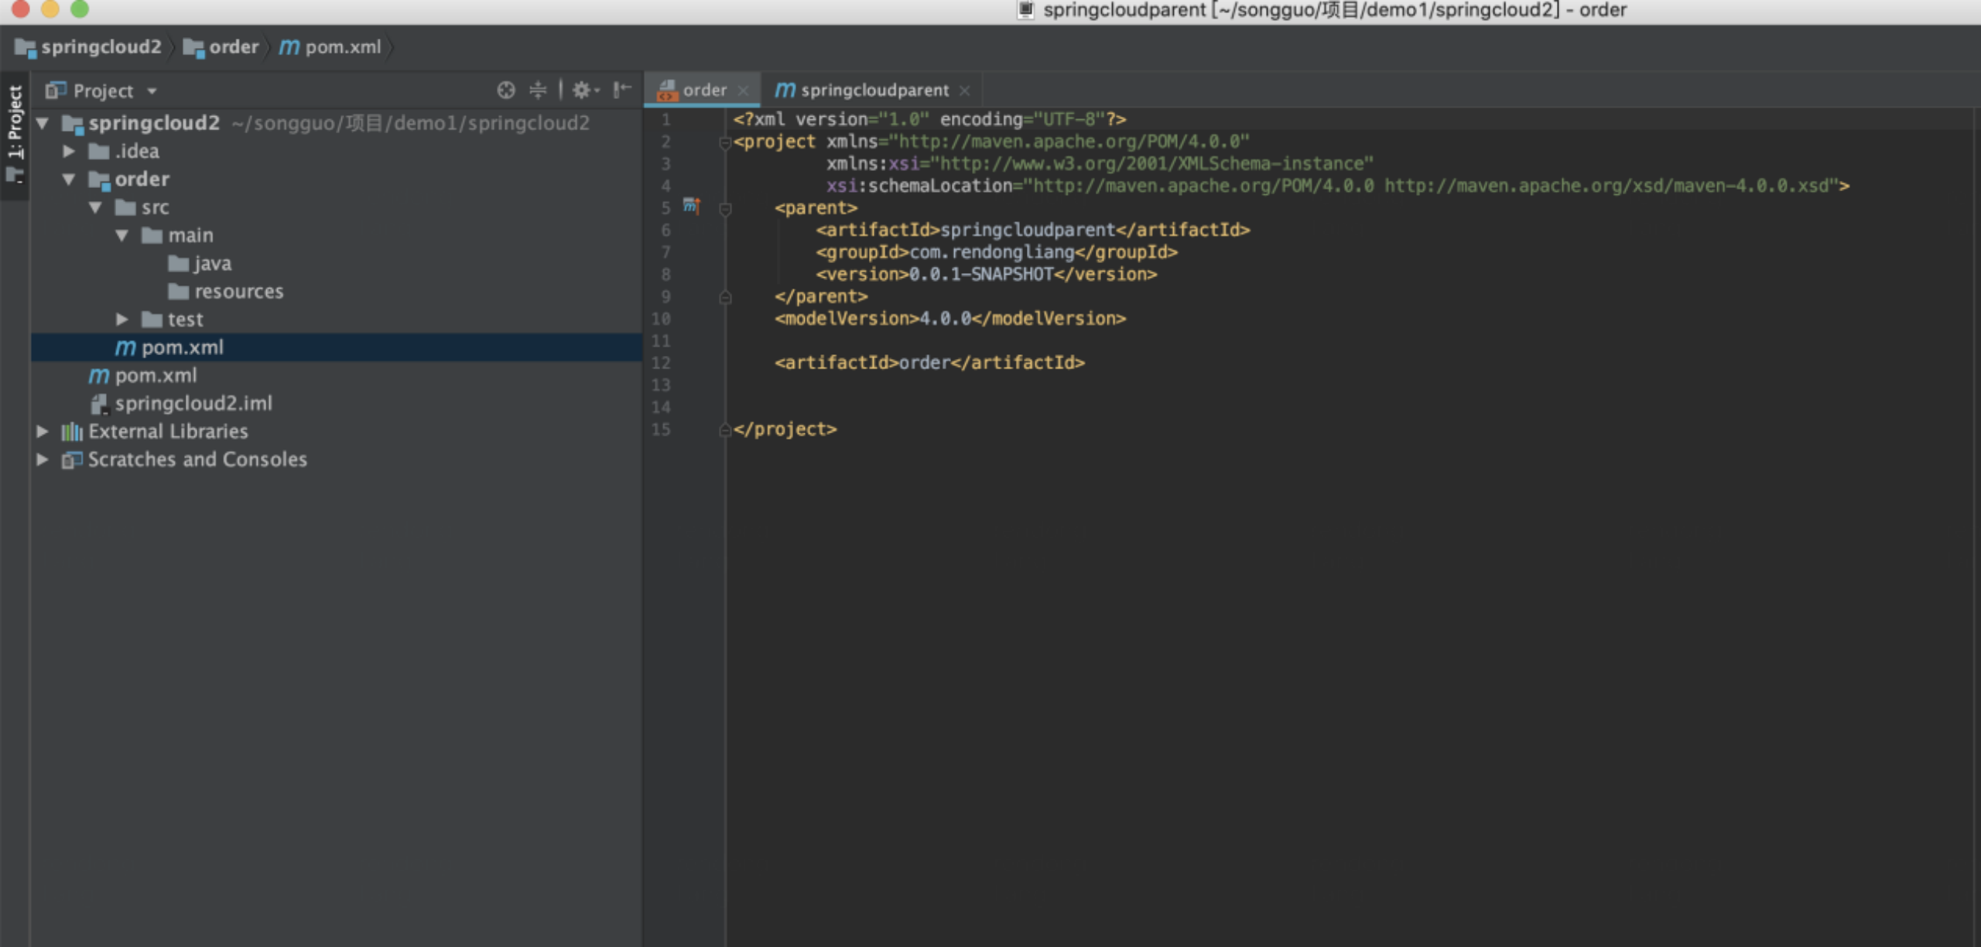The image size is (1981, 947).
Task: Click the artifactId order line in editor
Action: click(x=929, y=363)
